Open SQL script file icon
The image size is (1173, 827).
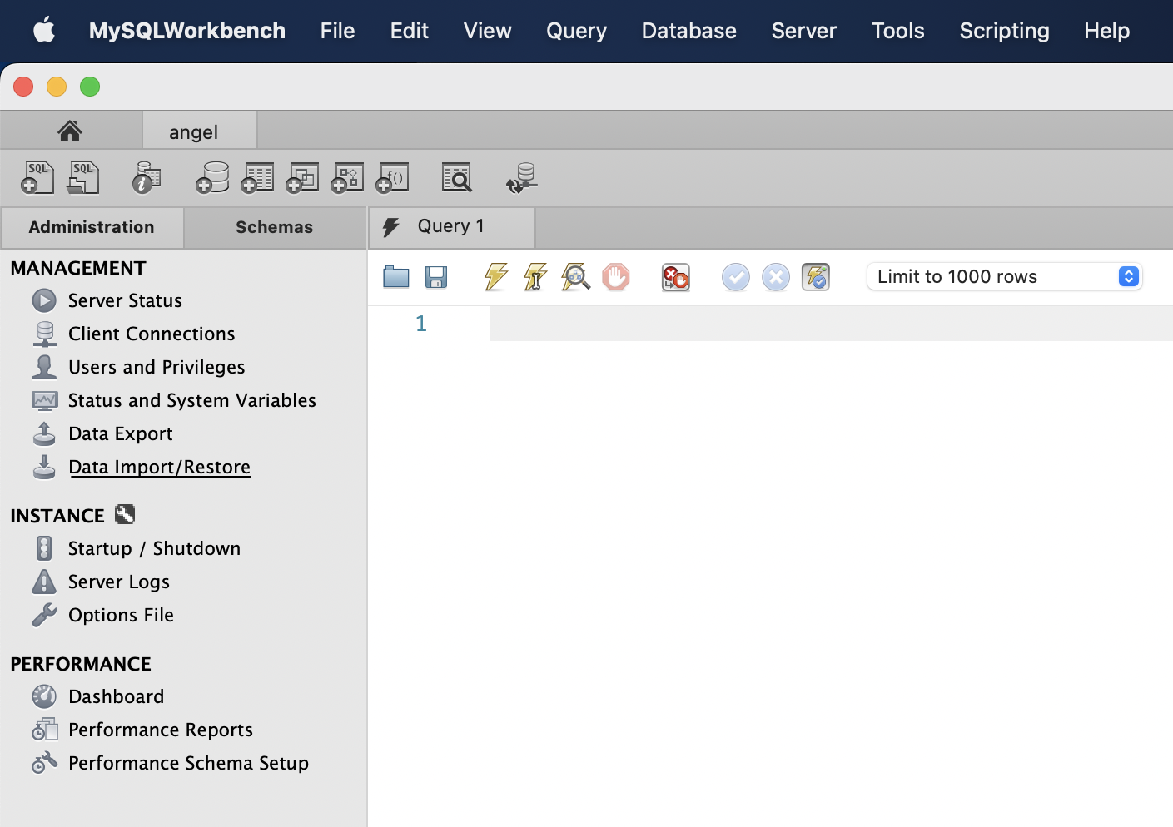[x=82, y=177]
